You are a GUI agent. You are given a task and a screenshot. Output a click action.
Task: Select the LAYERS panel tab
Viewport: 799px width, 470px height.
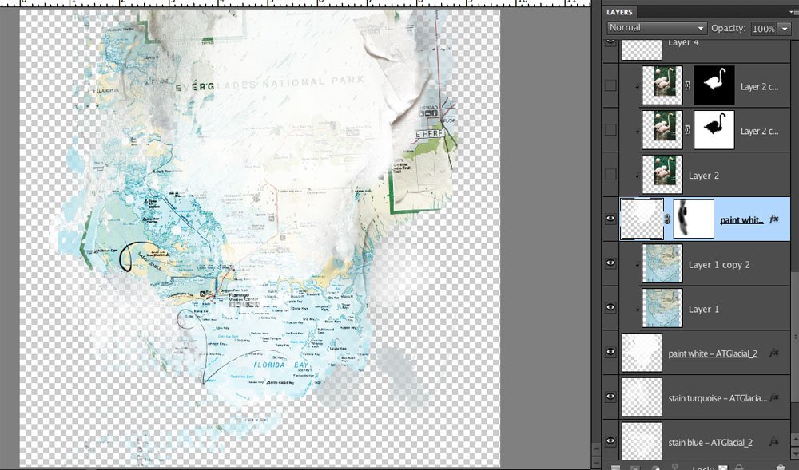[619, 12]
